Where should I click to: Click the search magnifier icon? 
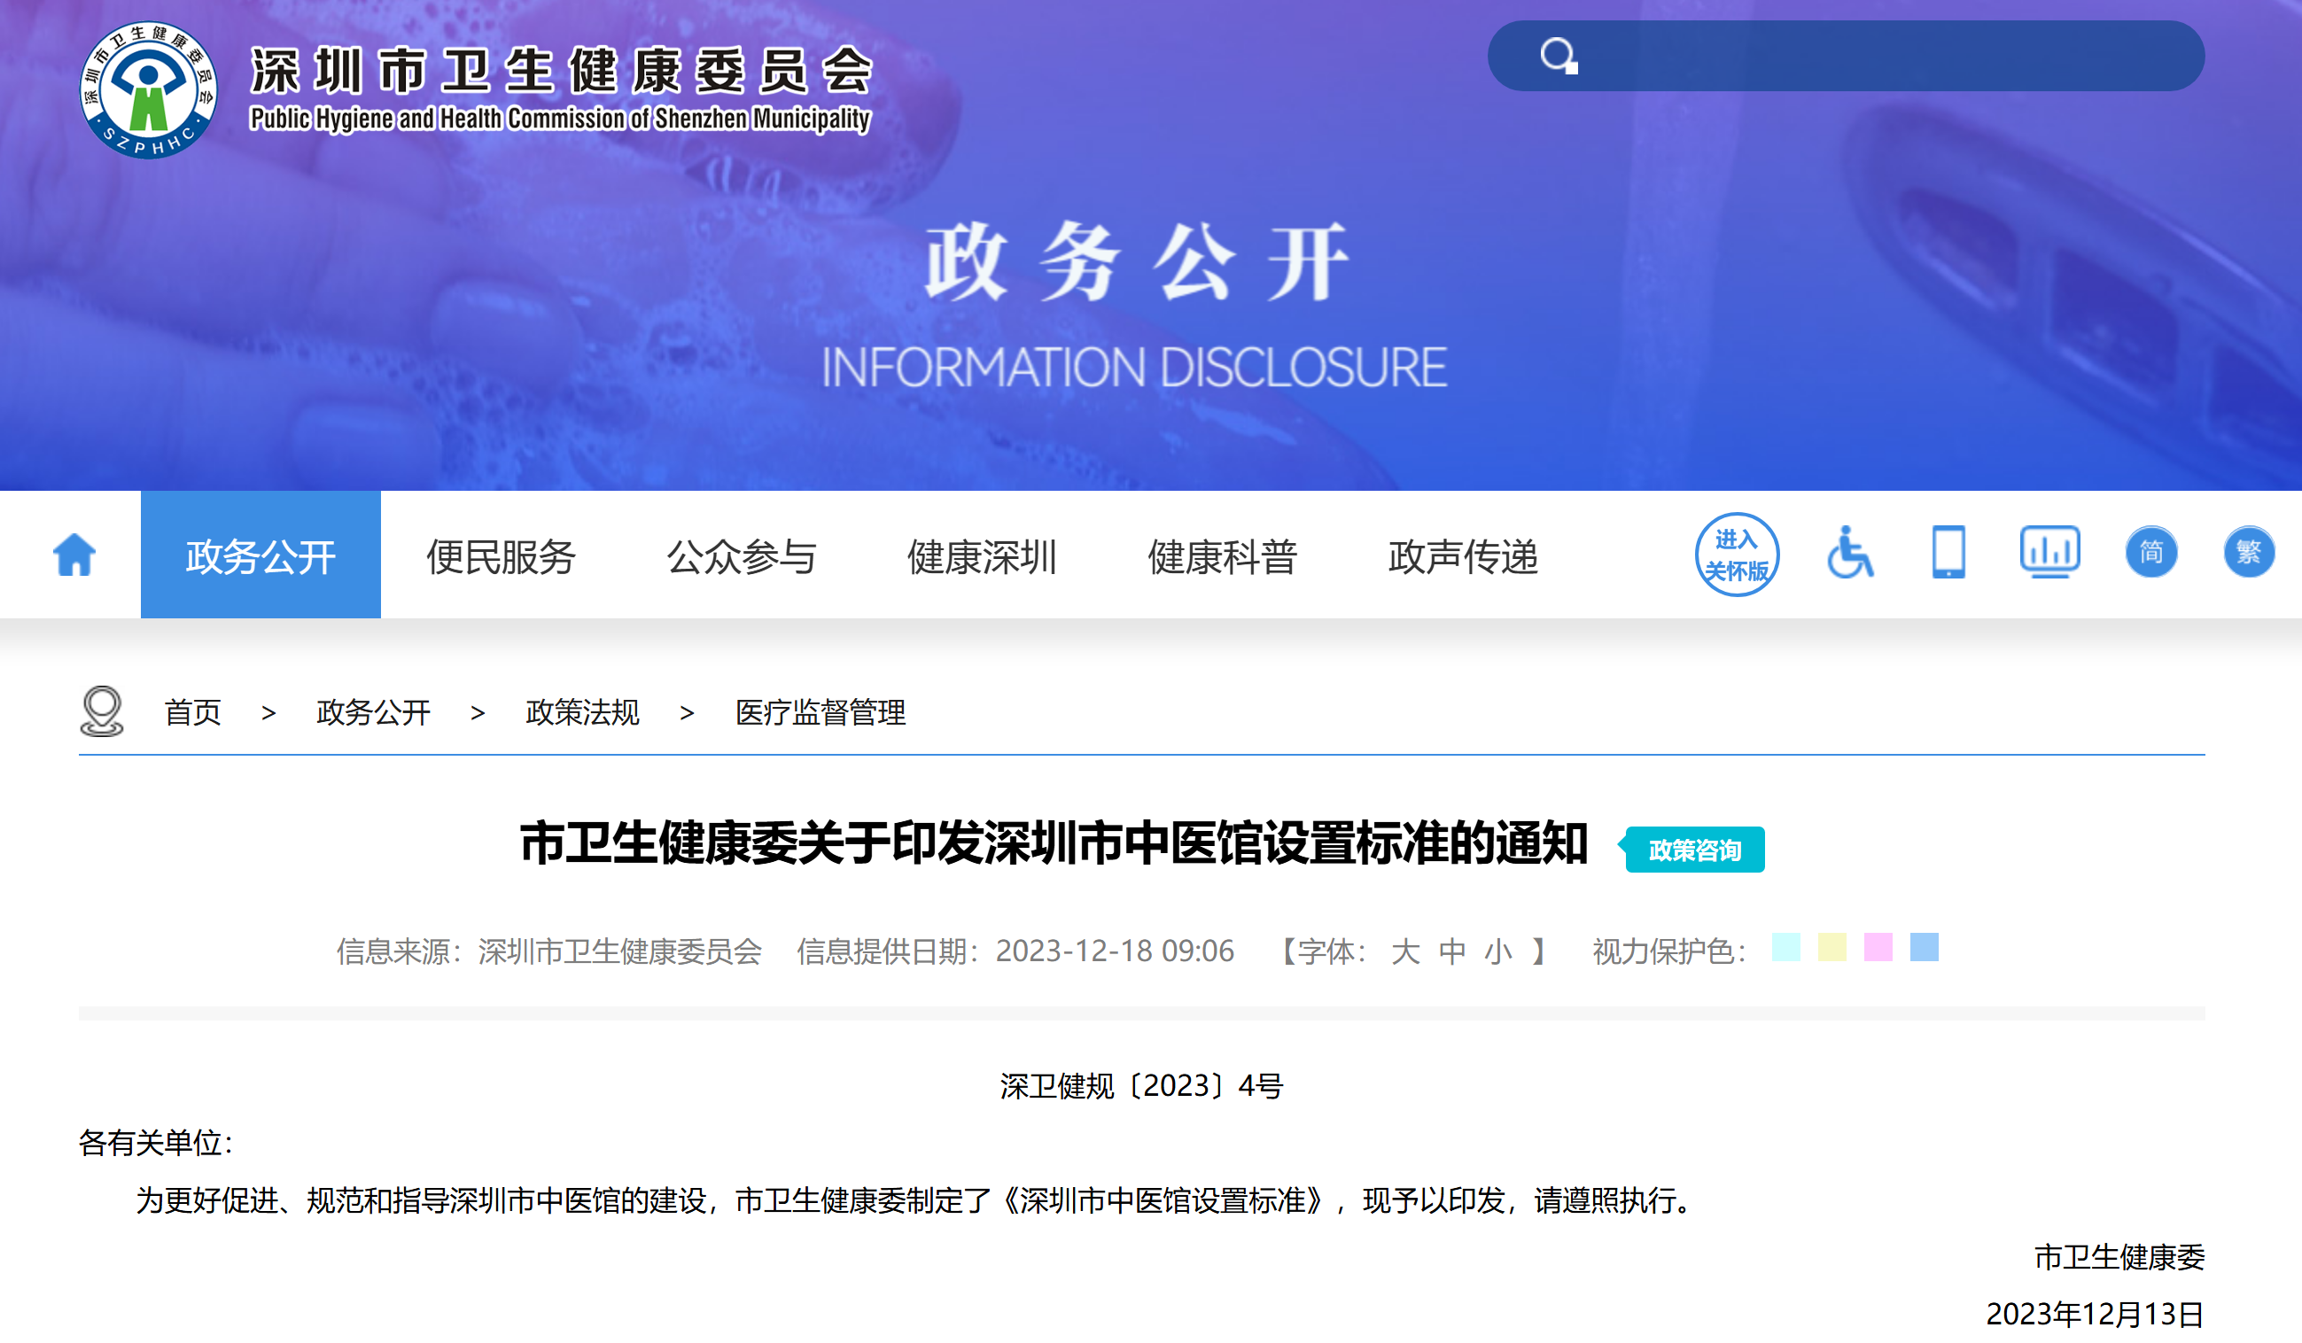click(x=1559, y=56)
